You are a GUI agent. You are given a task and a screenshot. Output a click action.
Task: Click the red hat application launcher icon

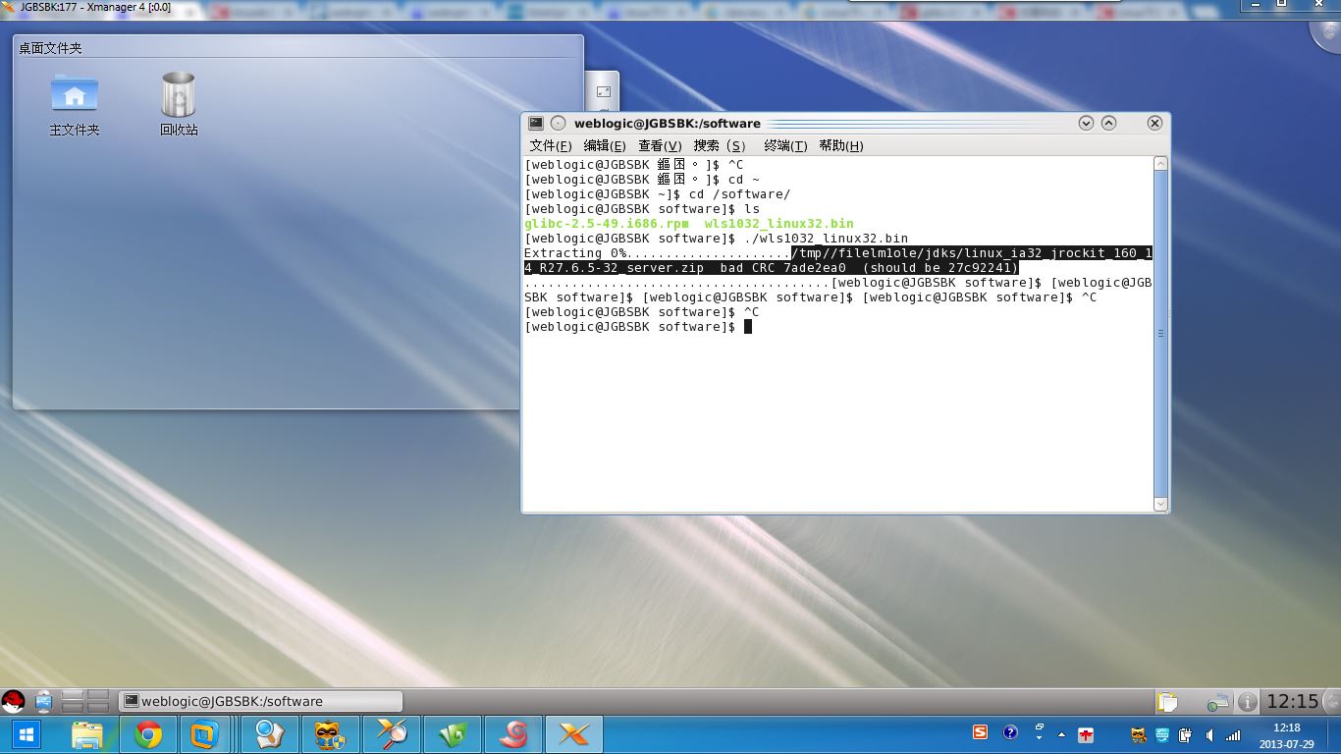[x=12, y=699]
